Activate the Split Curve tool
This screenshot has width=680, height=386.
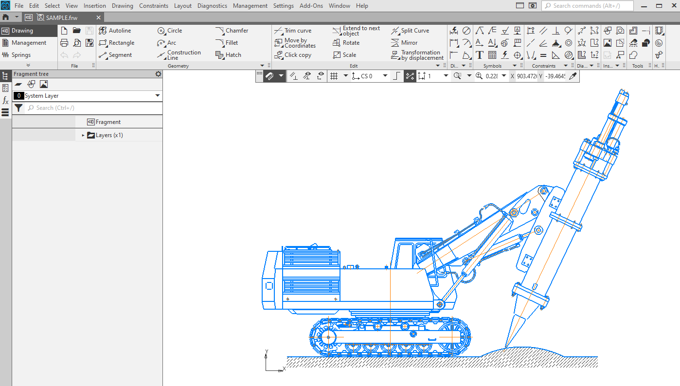(410, 31)
